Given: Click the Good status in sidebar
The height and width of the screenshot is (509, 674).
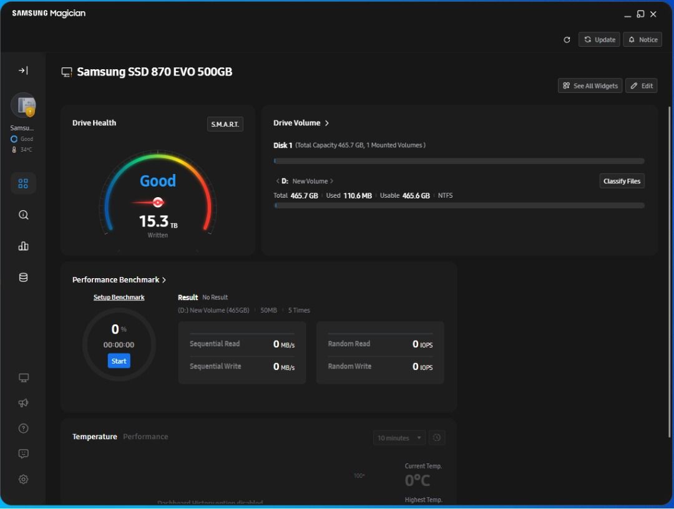Looking at the screenshot, I should click(22, 138).
